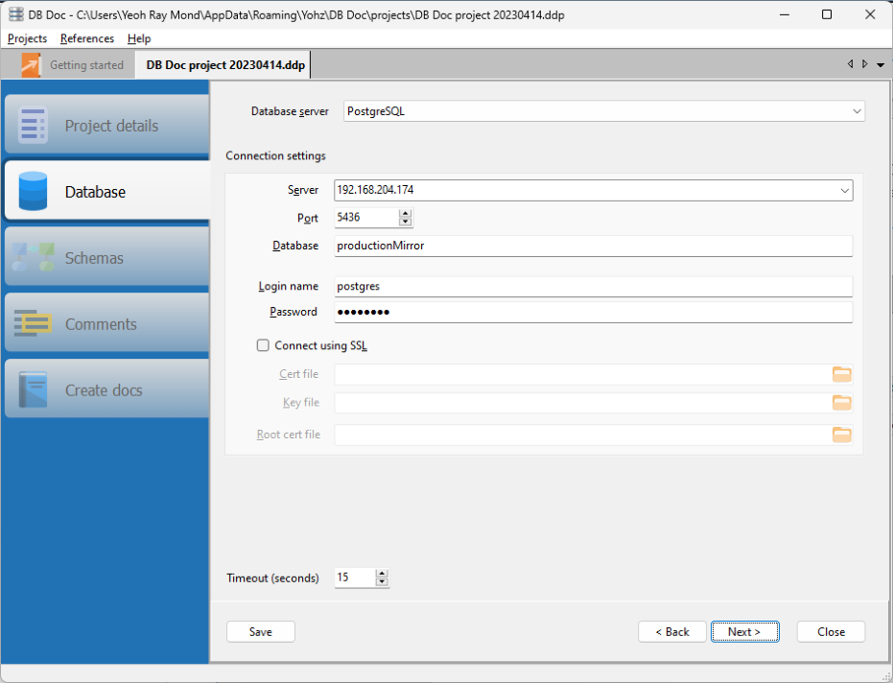
Task: Decrease Timeout seconds with down arrow
Action: coord(382,582)
